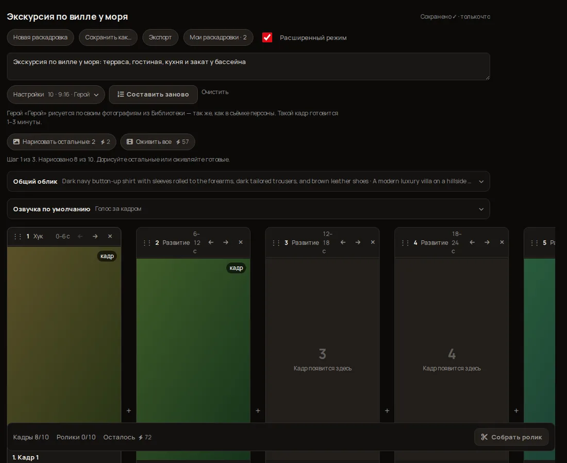Select the frame 2 green thumbnail

click(193, 340)
